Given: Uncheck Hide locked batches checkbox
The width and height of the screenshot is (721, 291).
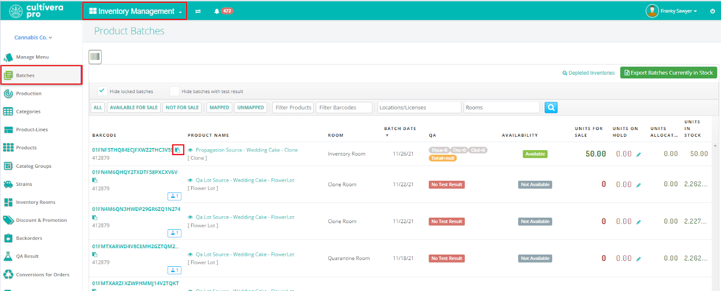Looking at the screenshot, I should (102, 91).
